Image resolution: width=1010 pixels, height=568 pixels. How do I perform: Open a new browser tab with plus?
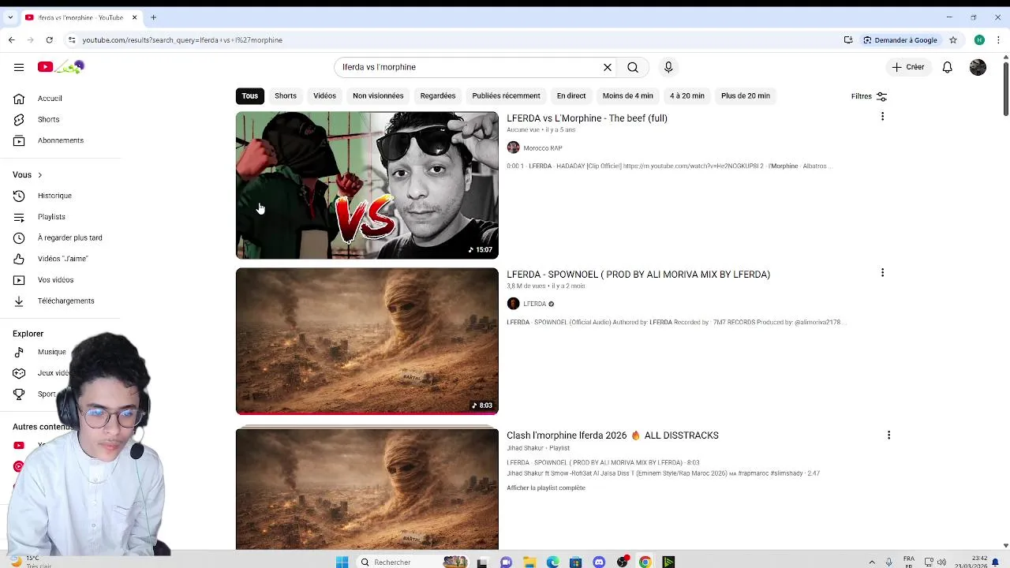point(154,17)
